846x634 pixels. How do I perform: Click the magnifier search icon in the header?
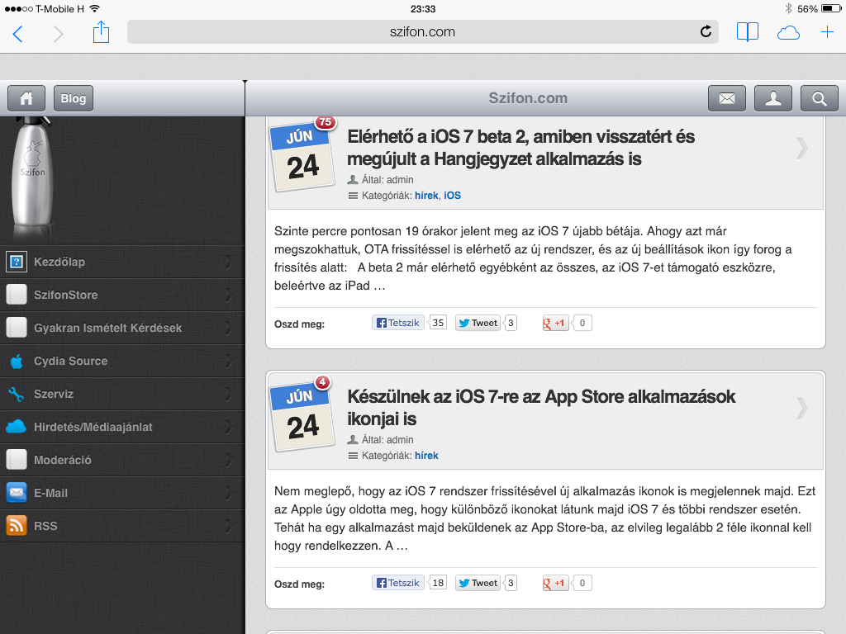(820, 98)
